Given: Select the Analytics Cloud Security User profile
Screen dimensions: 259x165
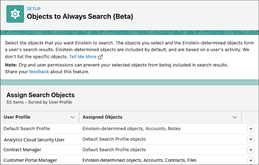Looking at the screenshot, I should coord(34,140).
